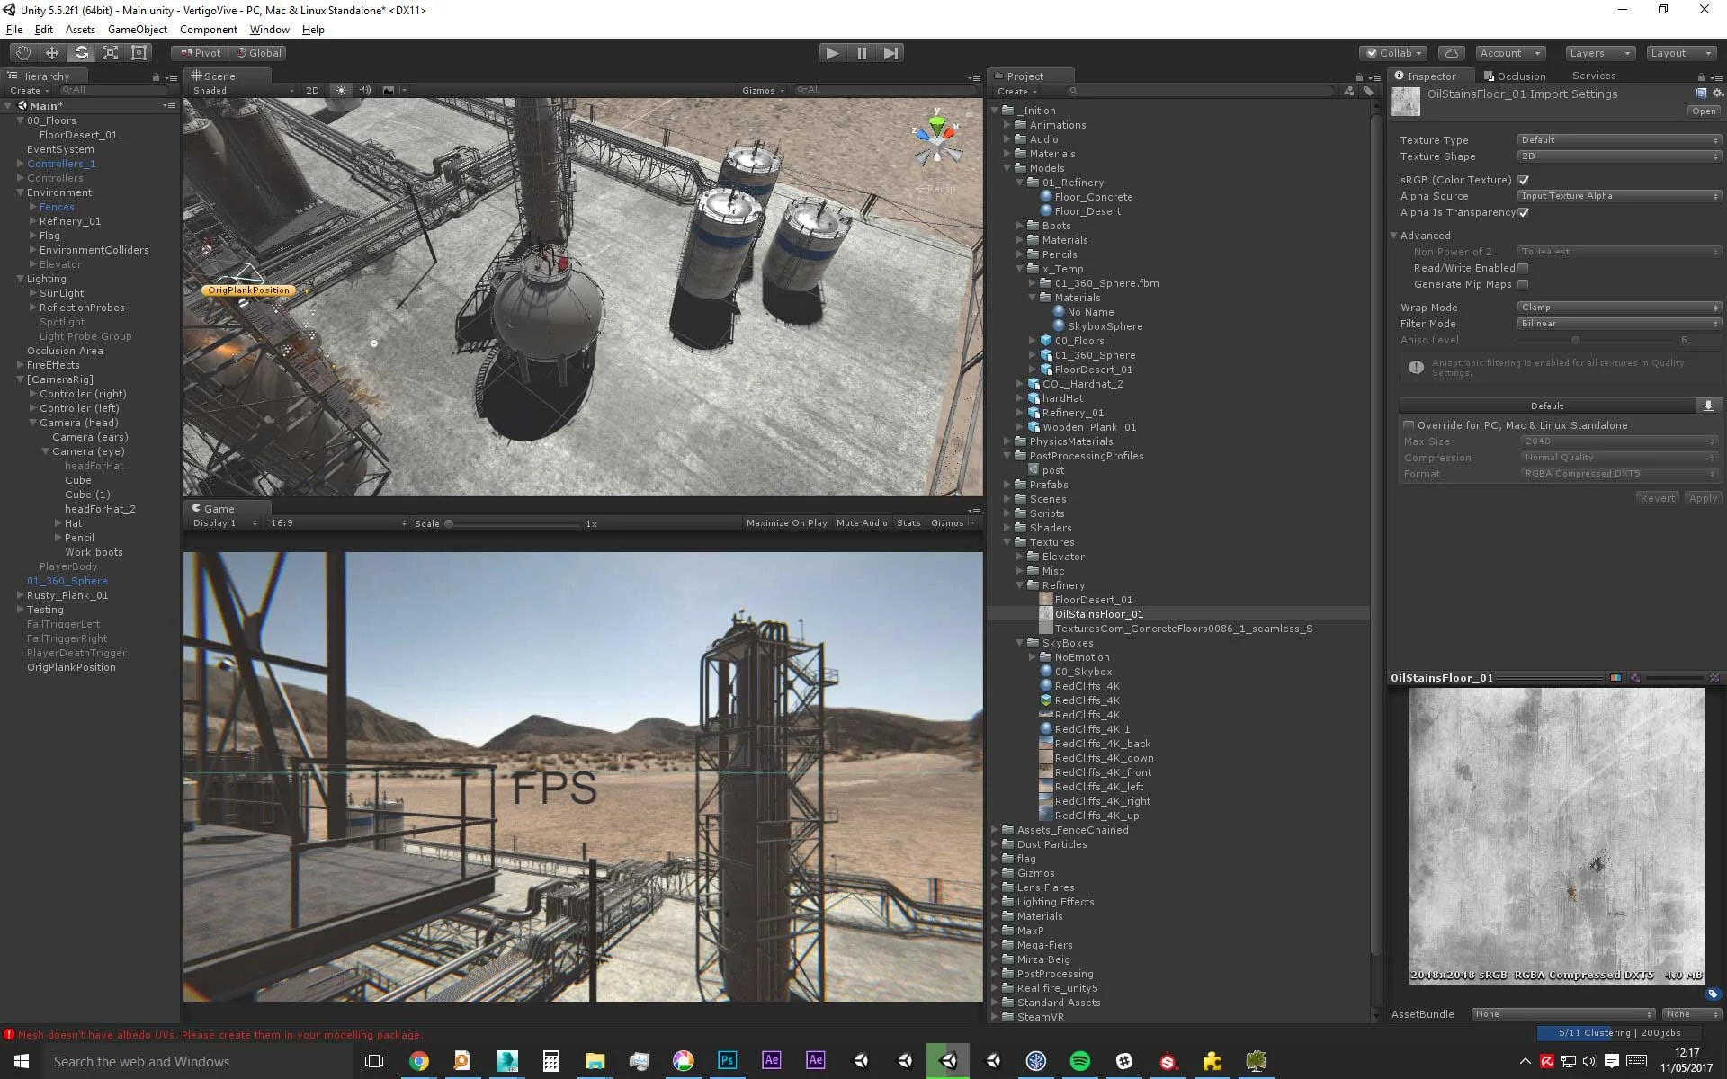This screenshot has height=1079, width=1727.
Task: Select the Move tool
Action: click(52, 53)
